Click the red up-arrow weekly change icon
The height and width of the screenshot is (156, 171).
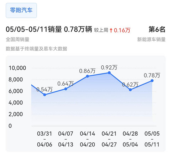pyautogui.click(x=111, y=30)
